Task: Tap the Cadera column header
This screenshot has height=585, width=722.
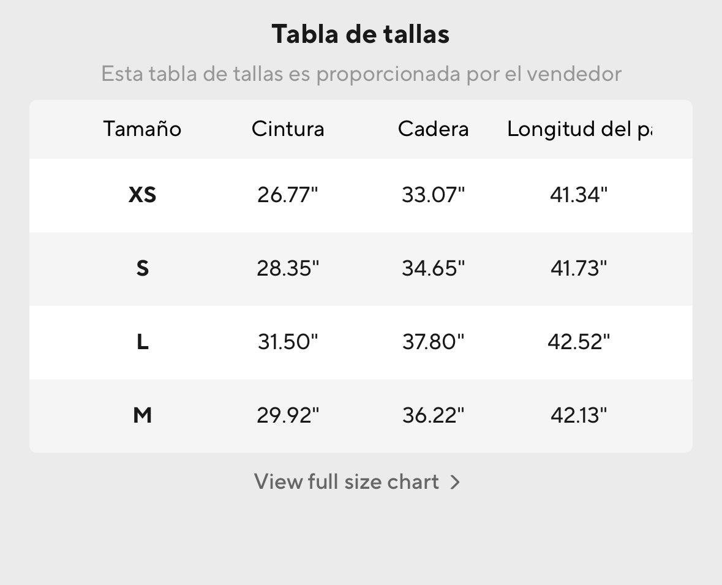Action: click(x=433, y=129)
